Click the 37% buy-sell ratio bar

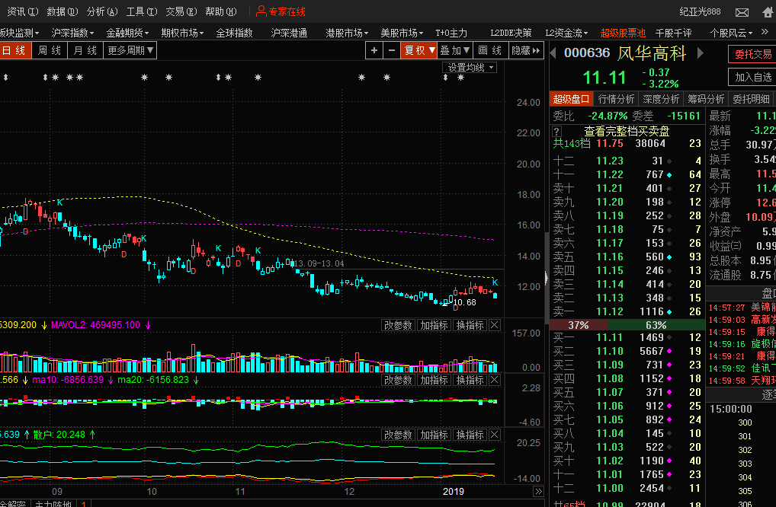tap(579, 325)
